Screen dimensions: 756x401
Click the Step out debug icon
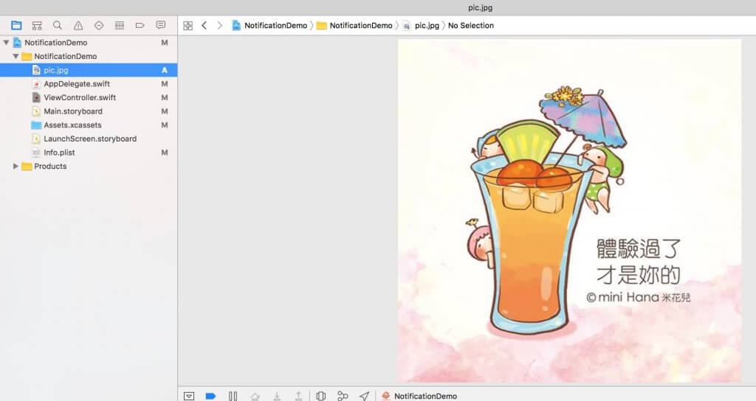click(x=298, y=396)
